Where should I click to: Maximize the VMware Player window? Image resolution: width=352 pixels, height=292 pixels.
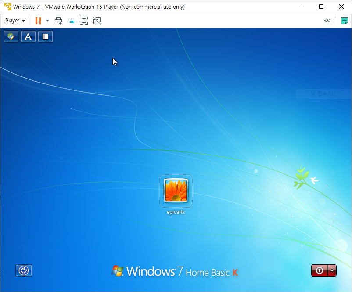[x=321, y=7]
